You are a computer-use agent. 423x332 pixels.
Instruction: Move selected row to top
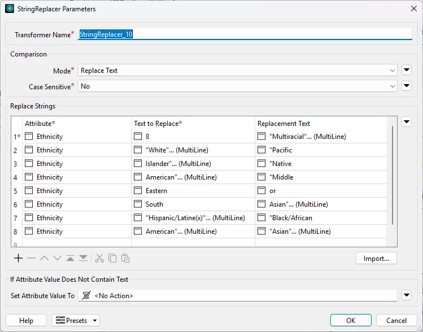coord(70,259)
